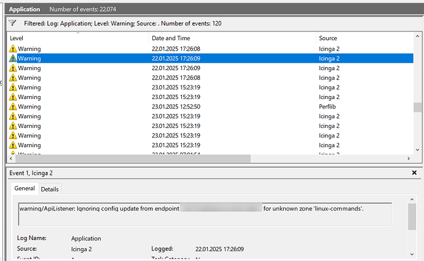Click the detail pane vertical scrollbar thumb
This screenshot has width=424, height=261.
(x=412, y=217)
